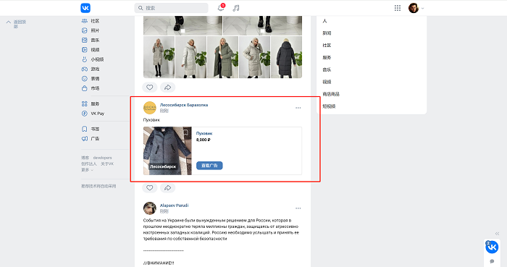Image resolution: width=507 pixels, height=267 pixels.
Task: Open the notifications bell icon
Action: click(x=221, y=8)
